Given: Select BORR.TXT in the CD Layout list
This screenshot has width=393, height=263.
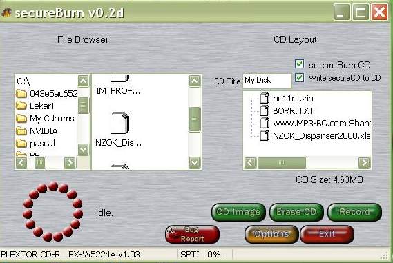Looking at the screenshot, I should (294, 110).
